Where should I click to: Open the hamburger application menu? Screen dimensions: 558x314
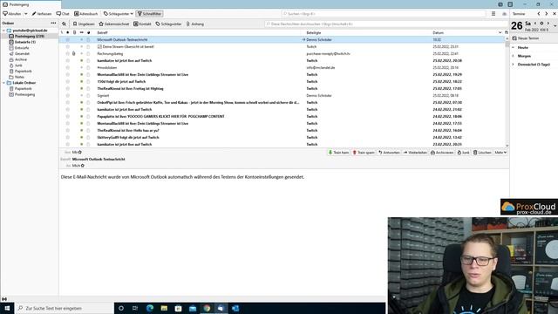tap(493, 14)
